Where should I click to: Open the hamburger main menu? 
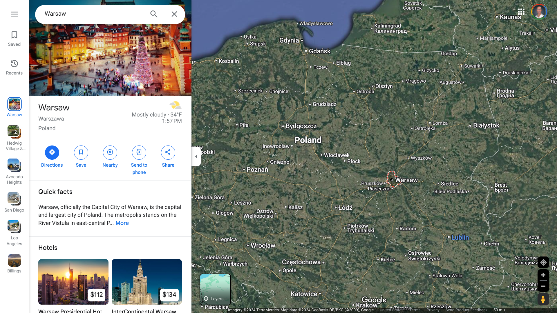[x=14, y=14]
